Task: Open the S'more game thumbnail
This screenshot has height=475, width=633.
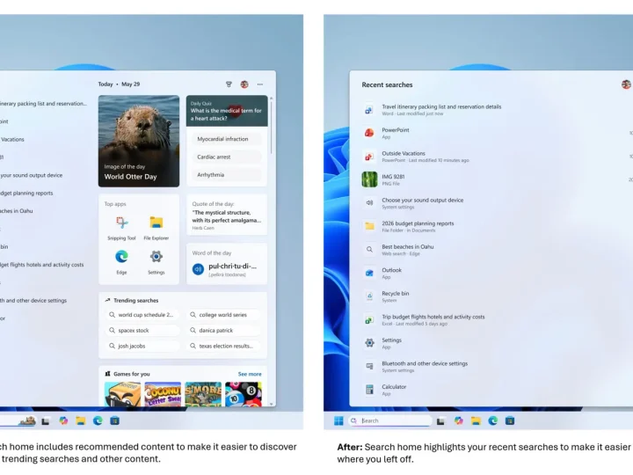Action: click(203, 394)
